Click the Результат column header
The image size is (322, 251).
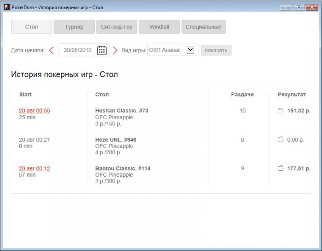tap(292, 95)
